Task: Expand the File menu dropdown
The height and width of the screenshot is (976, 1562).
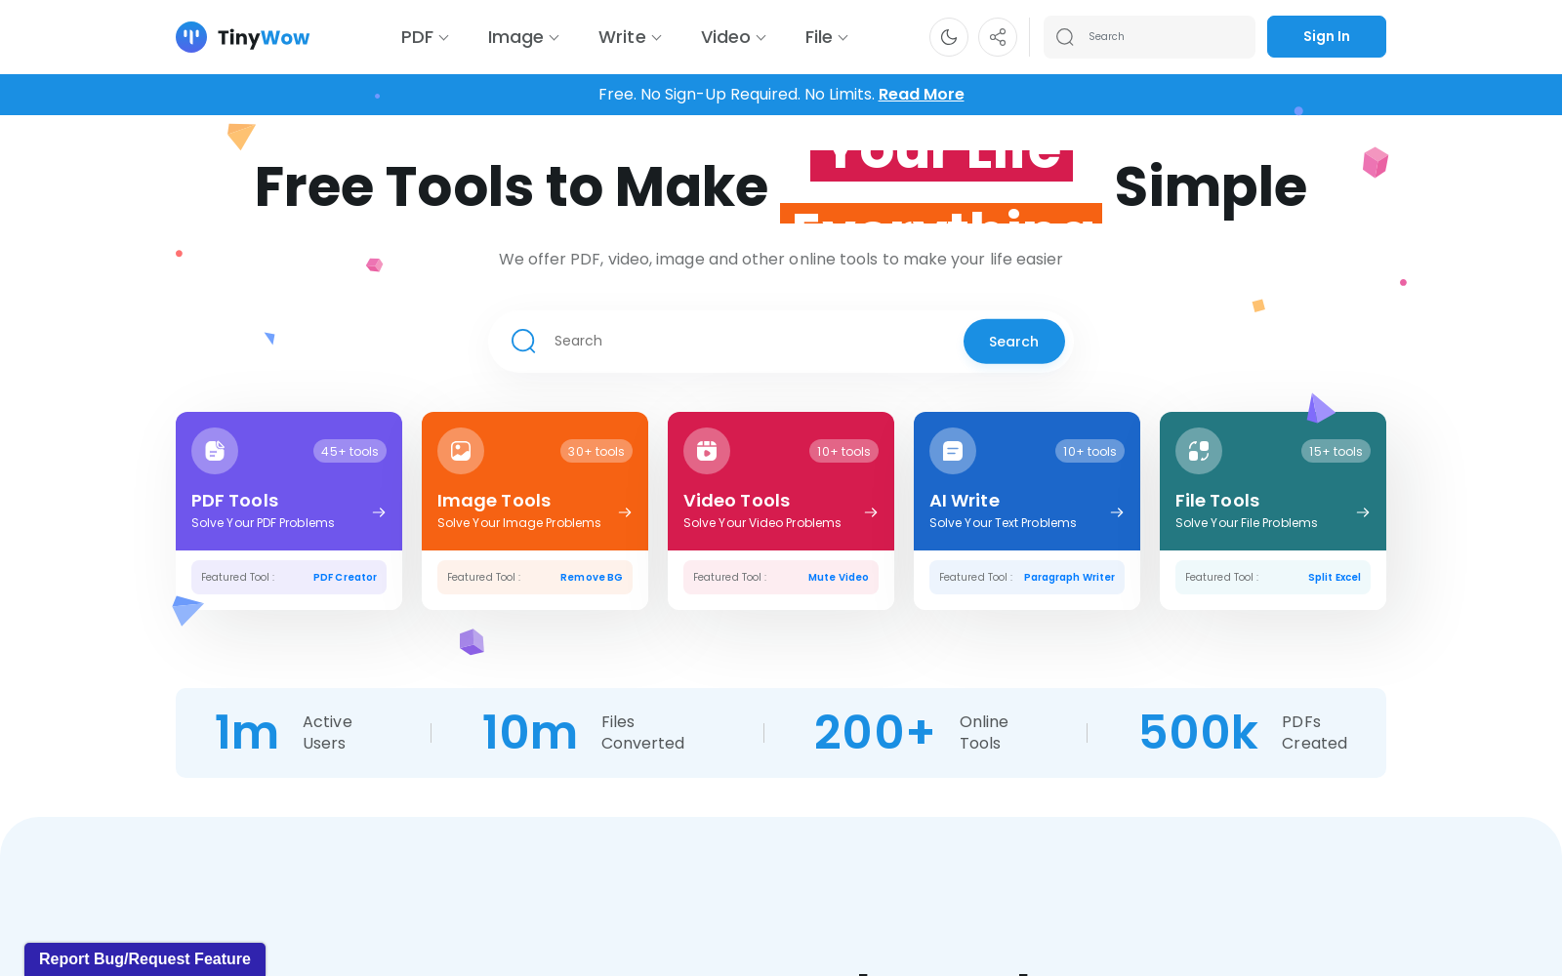Action: click(x=827, y=37)
